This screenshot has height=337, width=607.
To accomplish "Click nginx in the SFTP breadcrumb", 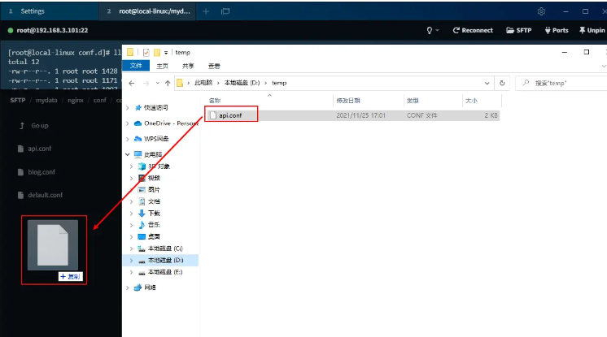I will [76, 100].
